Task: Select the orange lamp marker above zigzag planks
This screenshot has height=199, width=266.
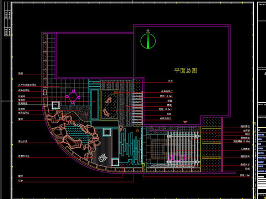Action: pyautogui.click(x=137, y=130)
